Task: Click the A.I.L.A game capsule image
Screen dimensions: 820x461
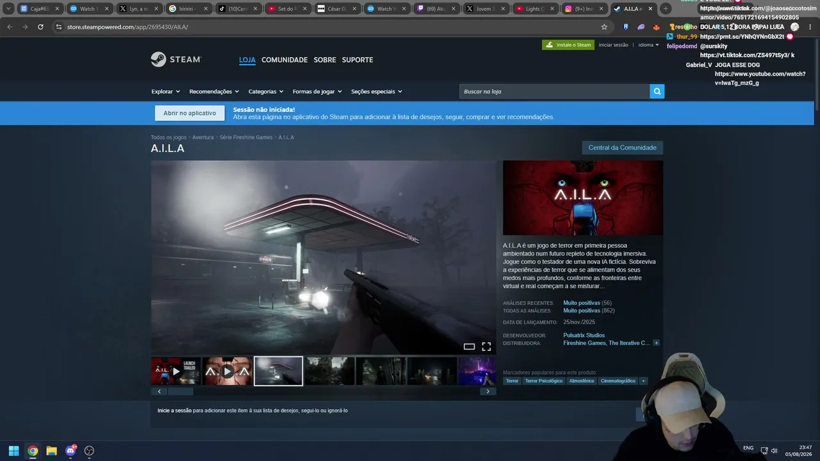Action: pyautogui.click(x=583, y=198)
